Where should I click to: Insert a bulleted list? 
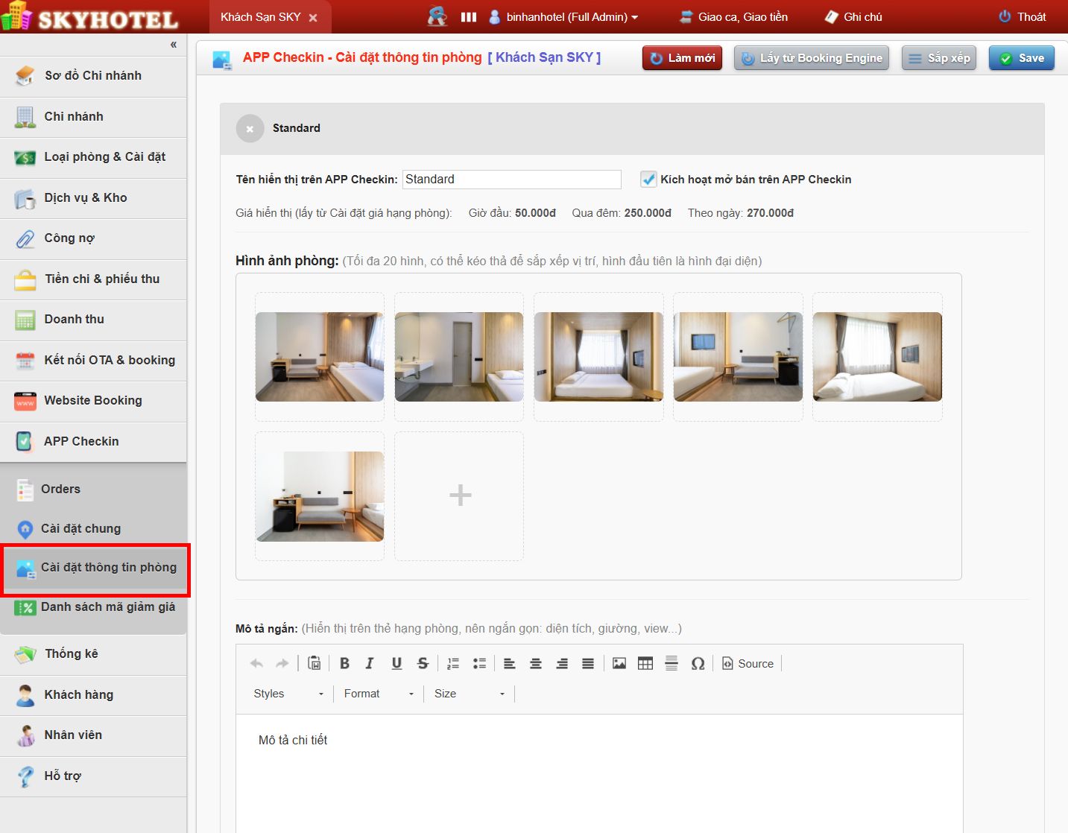[x=479, y=663]
